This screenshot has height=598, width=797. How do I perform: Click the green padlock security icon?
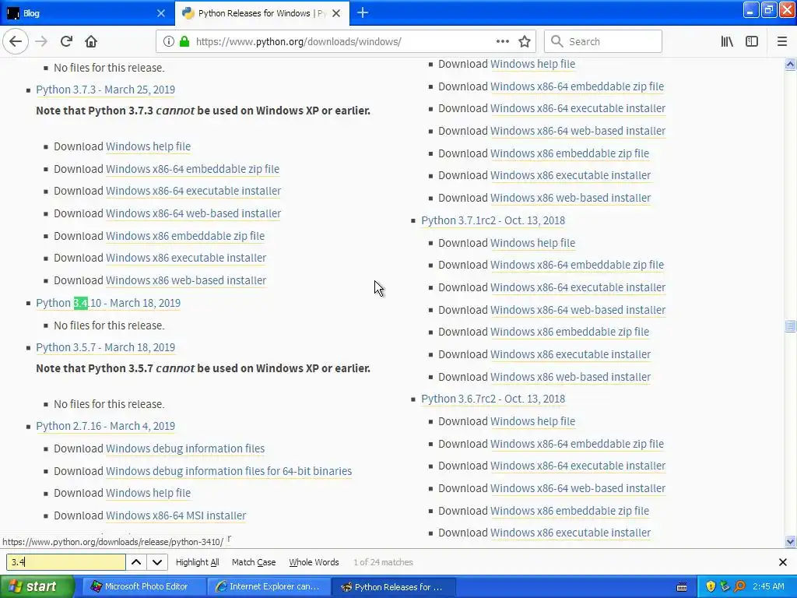tap(184, 41)
